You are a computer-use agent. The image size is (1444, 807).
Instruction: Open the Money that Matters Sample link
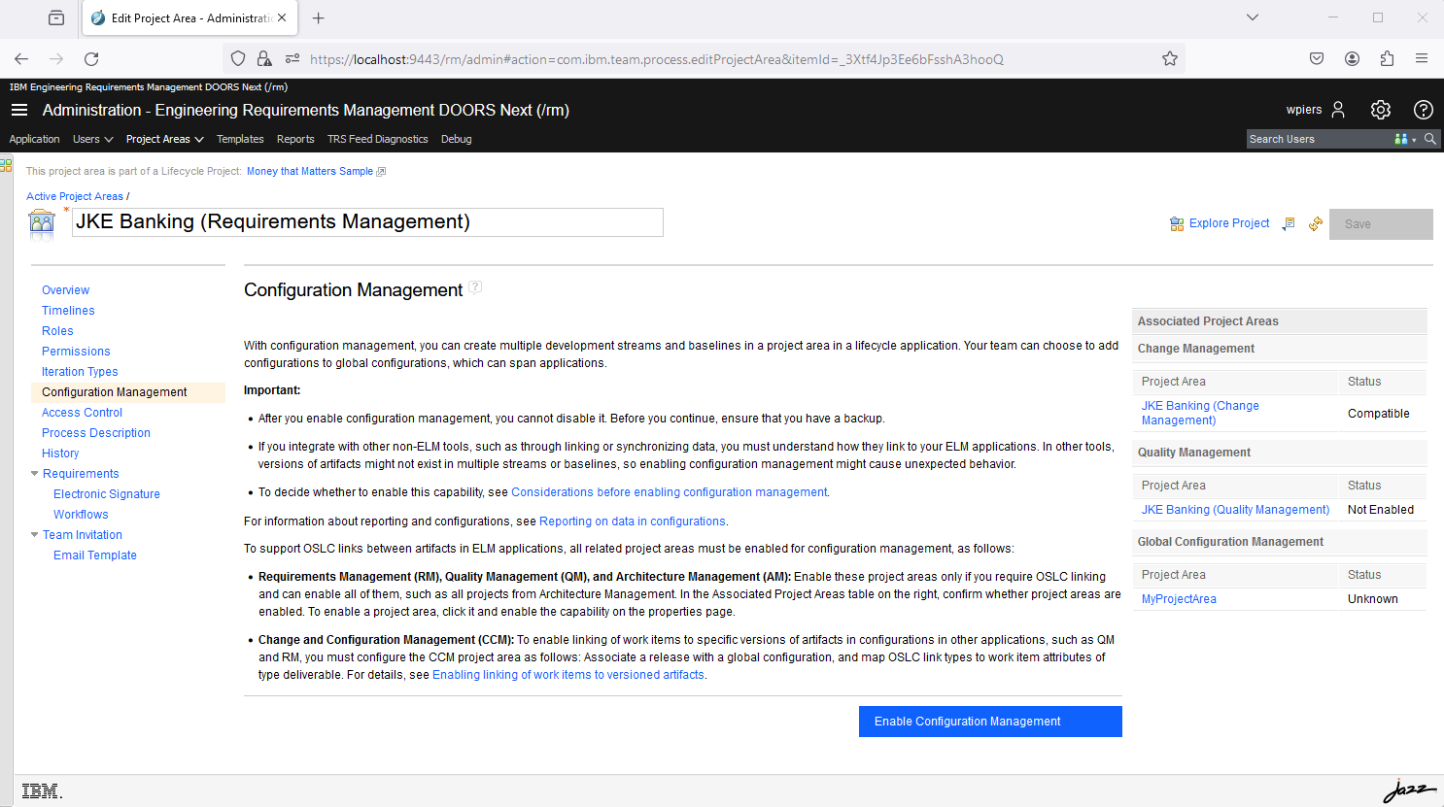[x=310, y=172]
